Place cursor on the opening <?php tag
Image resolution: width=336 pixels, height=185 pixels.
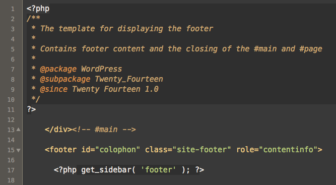38,9
